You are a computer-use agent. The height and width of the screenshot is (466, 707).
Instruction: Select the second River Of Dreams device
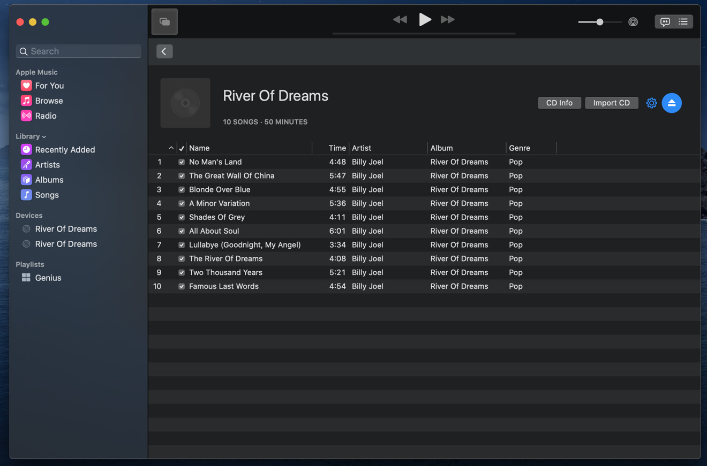pyautogui.click(x=66, y=244)
